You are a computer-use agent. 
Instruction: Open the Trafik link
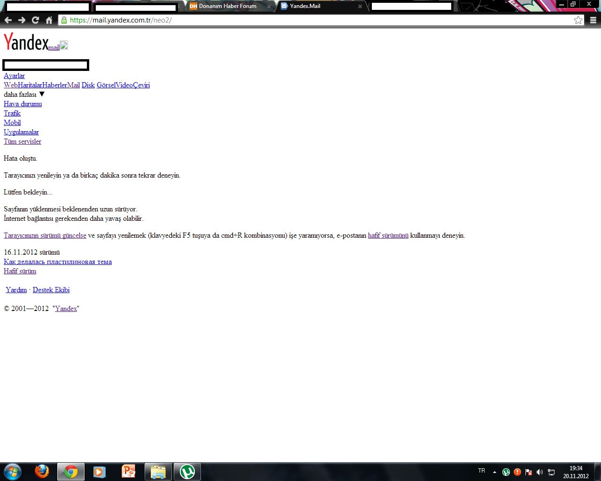pyautogui.click(x=12, y=113)
